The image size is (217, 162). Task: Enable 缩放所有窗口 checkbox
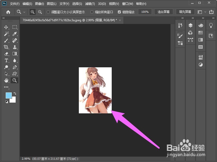pos(92,12)
